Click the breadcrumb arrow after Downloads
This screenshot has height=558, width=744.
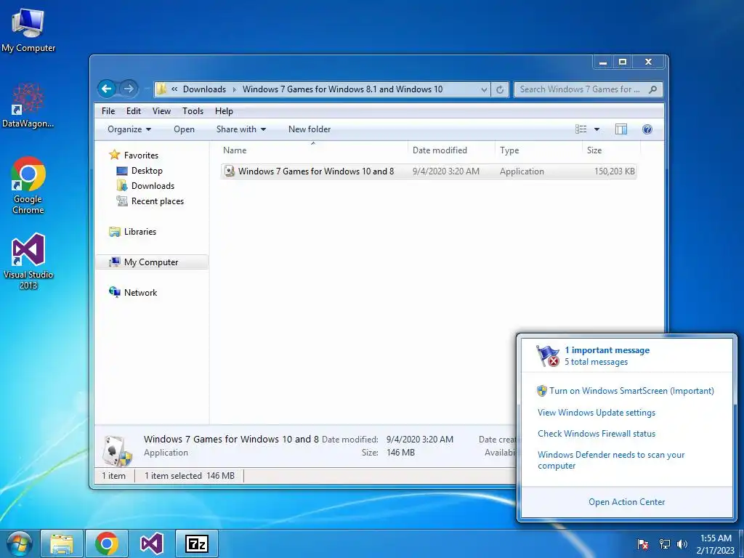235,89
